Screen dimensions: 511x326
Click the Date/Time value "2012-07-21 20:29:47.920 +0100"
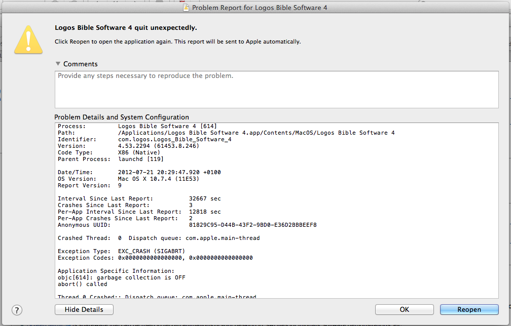(x=169, y=172)
